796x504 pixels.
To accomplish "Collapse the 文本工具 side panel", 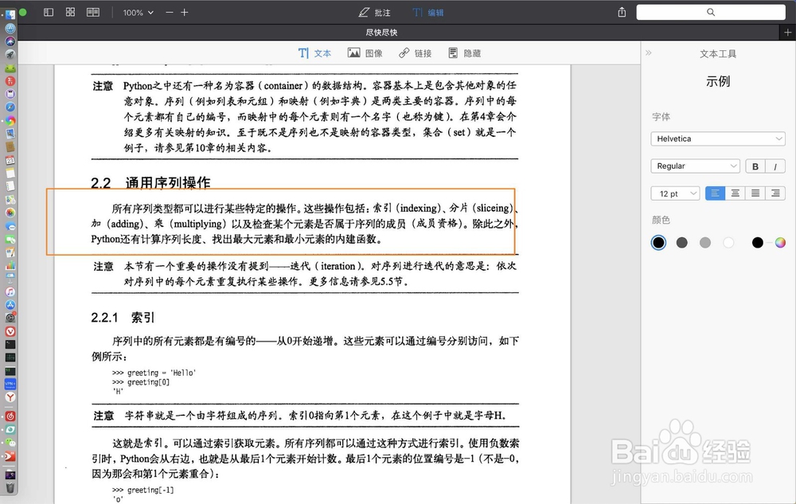I will click(x=648, y=53).
